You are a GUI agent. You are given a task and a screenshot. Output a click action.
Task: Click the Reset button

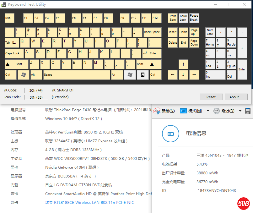[x=211, y=97]
